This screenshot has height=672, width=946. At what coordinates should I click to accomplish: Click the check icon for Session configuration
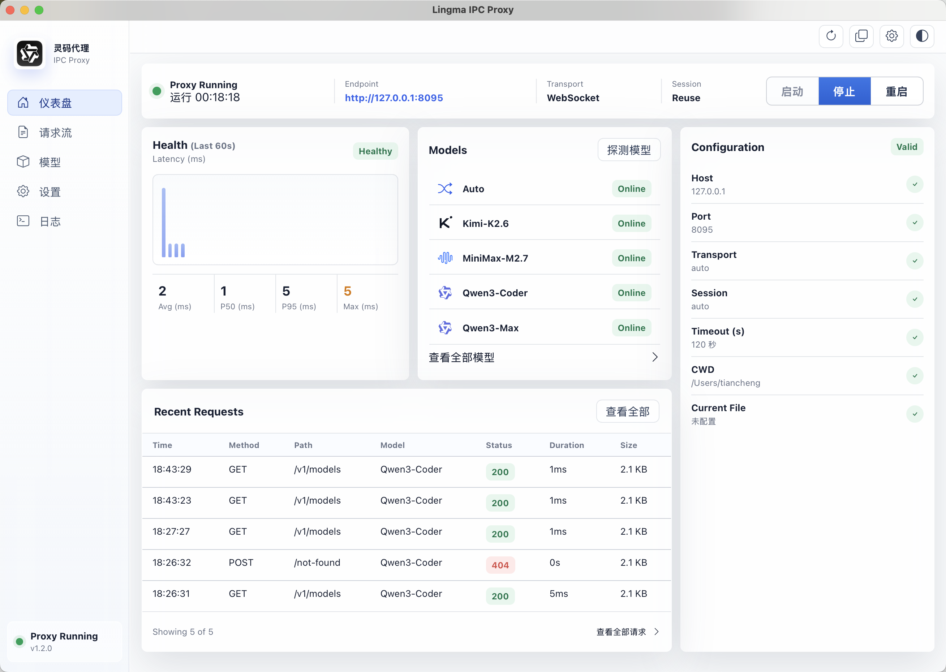(915, 299)
